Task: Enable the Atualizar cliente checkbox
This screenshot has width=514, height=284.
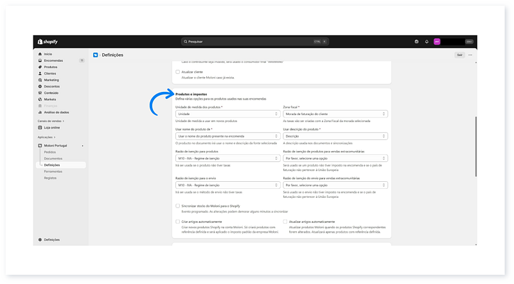Action: (178, 72)
